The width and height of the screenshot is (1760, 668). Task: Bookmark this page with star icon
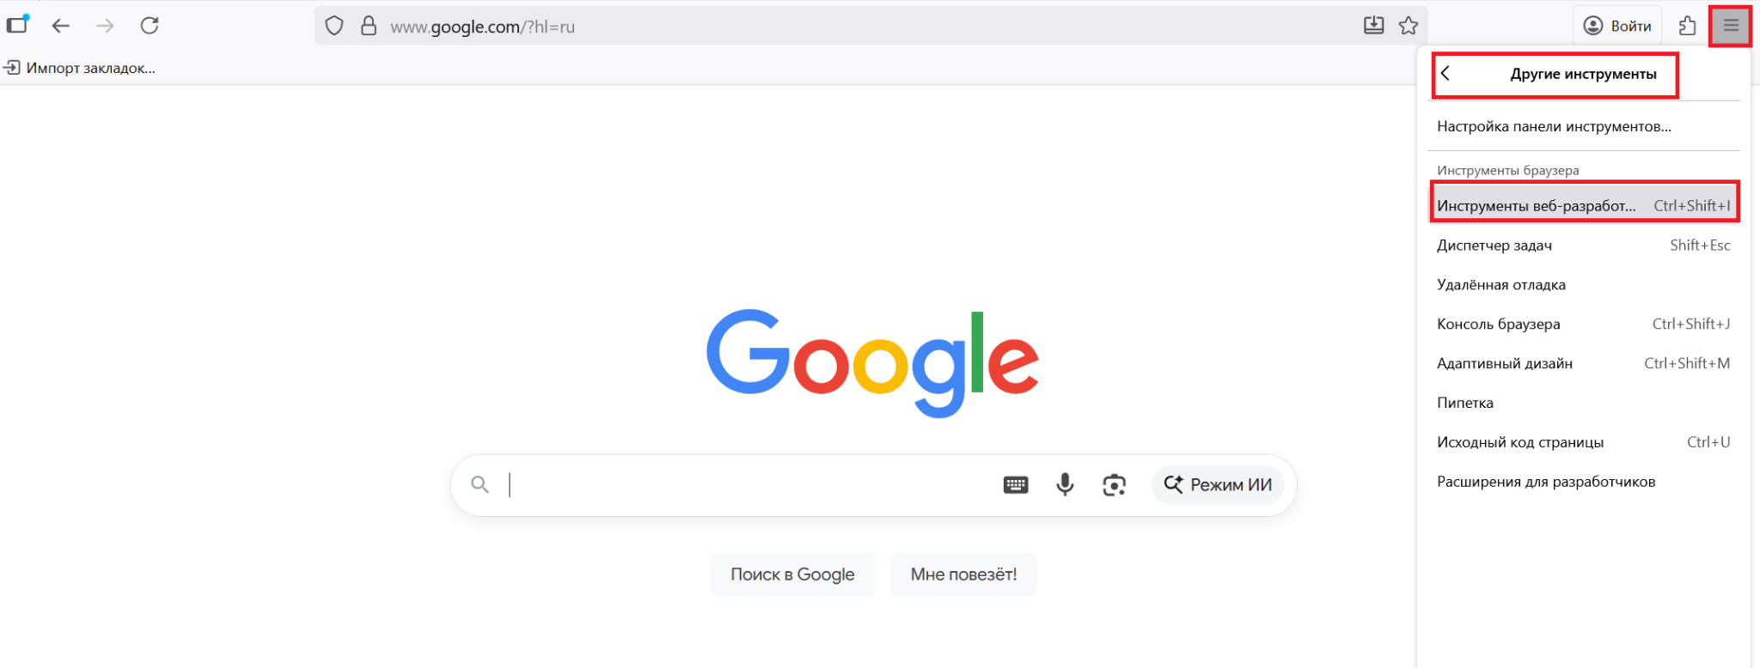[1408, 26]
